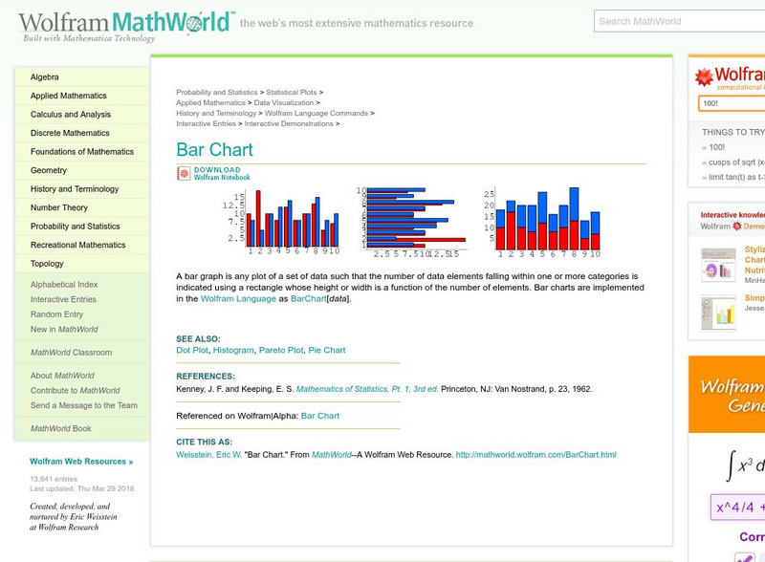Open Bar Chart on Wolfram|Alpha link
This screenshot has width=765, height=562.
click(x=320, y=416)
